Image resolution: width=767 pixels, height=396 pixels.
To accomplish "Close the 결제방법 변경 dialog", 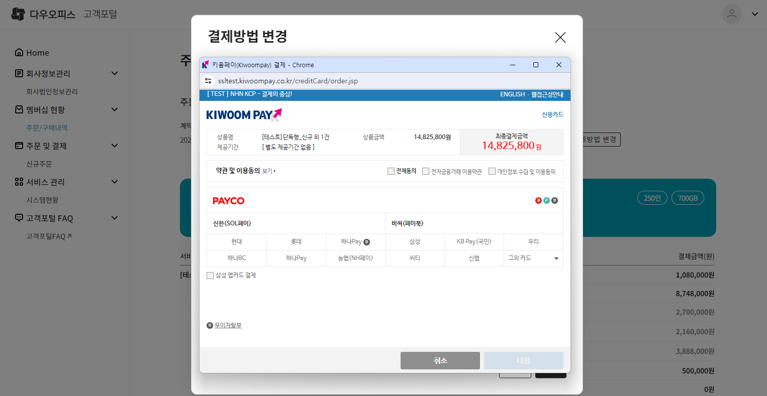I will [x=560, y=37].
